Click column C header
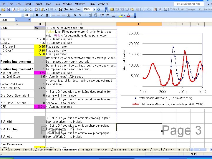The image size is (212, 159). (x=81, y=24)
